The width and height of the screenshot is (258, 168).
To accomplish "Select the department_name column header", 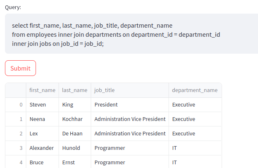I will [195, 90].
